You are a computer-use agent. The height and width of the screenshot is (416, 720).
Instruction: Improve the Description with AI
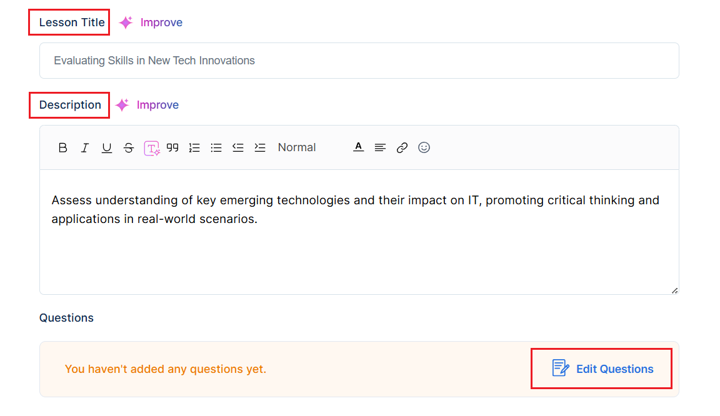point(147,105)
